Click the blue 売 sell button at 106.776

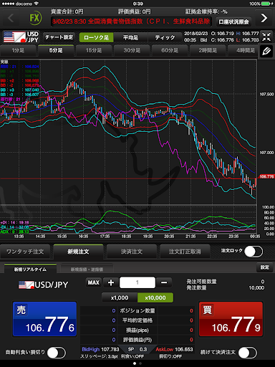pyautogui.click(x=44, y=319)
